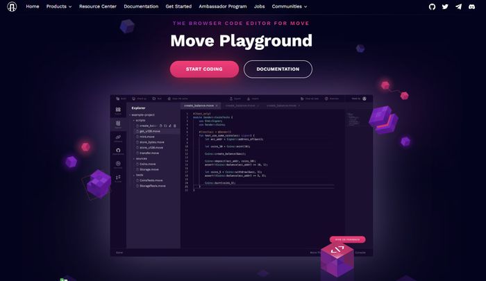The image size is (486, 281).
Task: Open Documentation in the top navbar
Action: tap(141, 6)
